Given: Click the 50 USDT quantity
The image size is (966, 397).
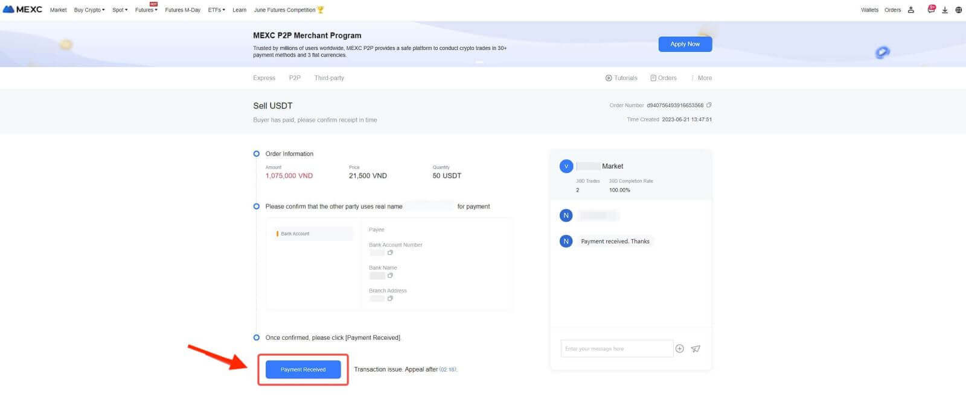Looking at the screenshot, I should point(447,176).
